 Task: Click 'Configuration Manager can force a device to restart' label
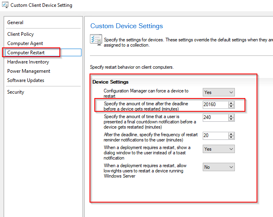coord(146,93)
